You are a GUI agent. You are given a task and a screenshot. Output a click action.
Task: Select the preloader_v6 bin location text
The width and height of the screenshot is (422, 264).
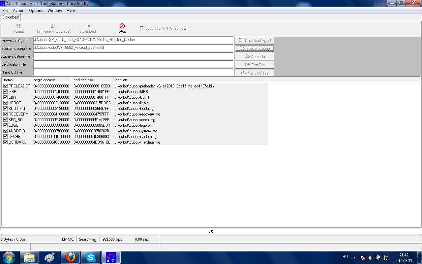coord(164,86)
